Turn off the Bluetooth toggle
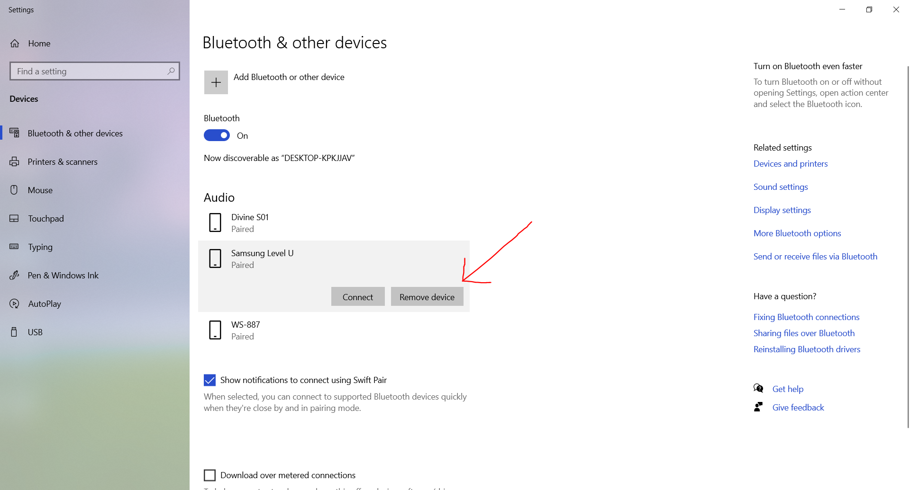 point(217,135)
